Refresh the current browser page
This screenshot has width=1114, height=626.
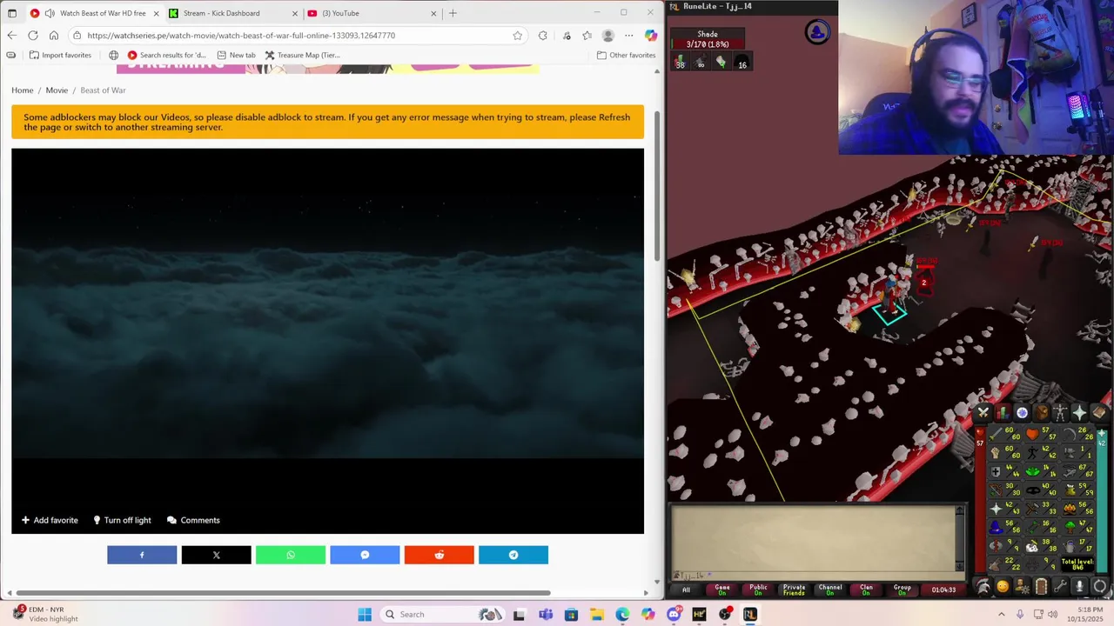point(33,36)
